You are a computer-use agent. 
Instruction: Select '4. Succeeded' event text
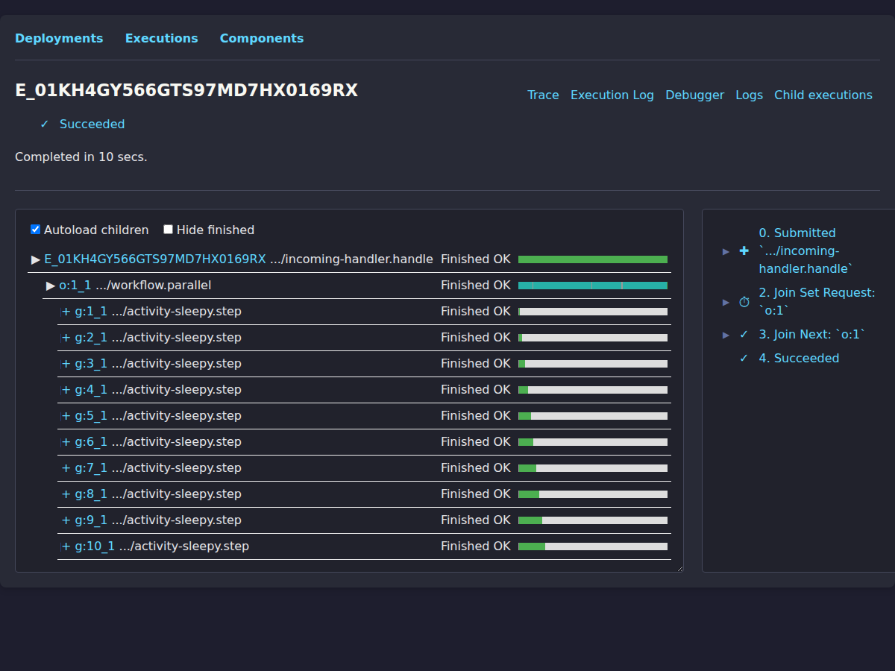point(799,359)
